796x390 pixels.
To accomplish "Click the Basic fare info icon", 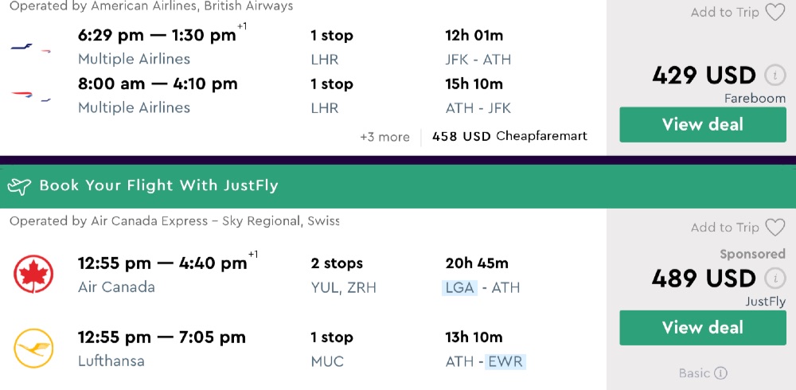I will tap(720, 372).
